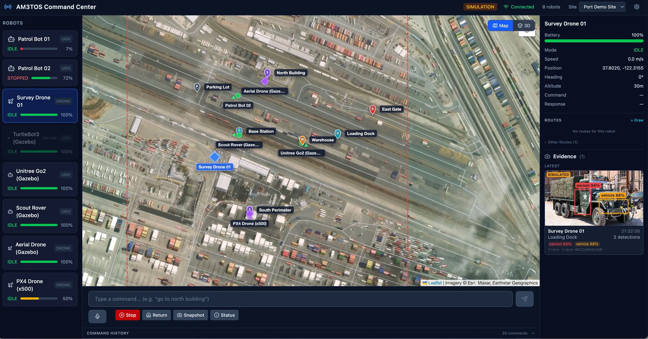Take a Snapshot
648x339 pixels.
pyautogui.click(x=191, y=315)
